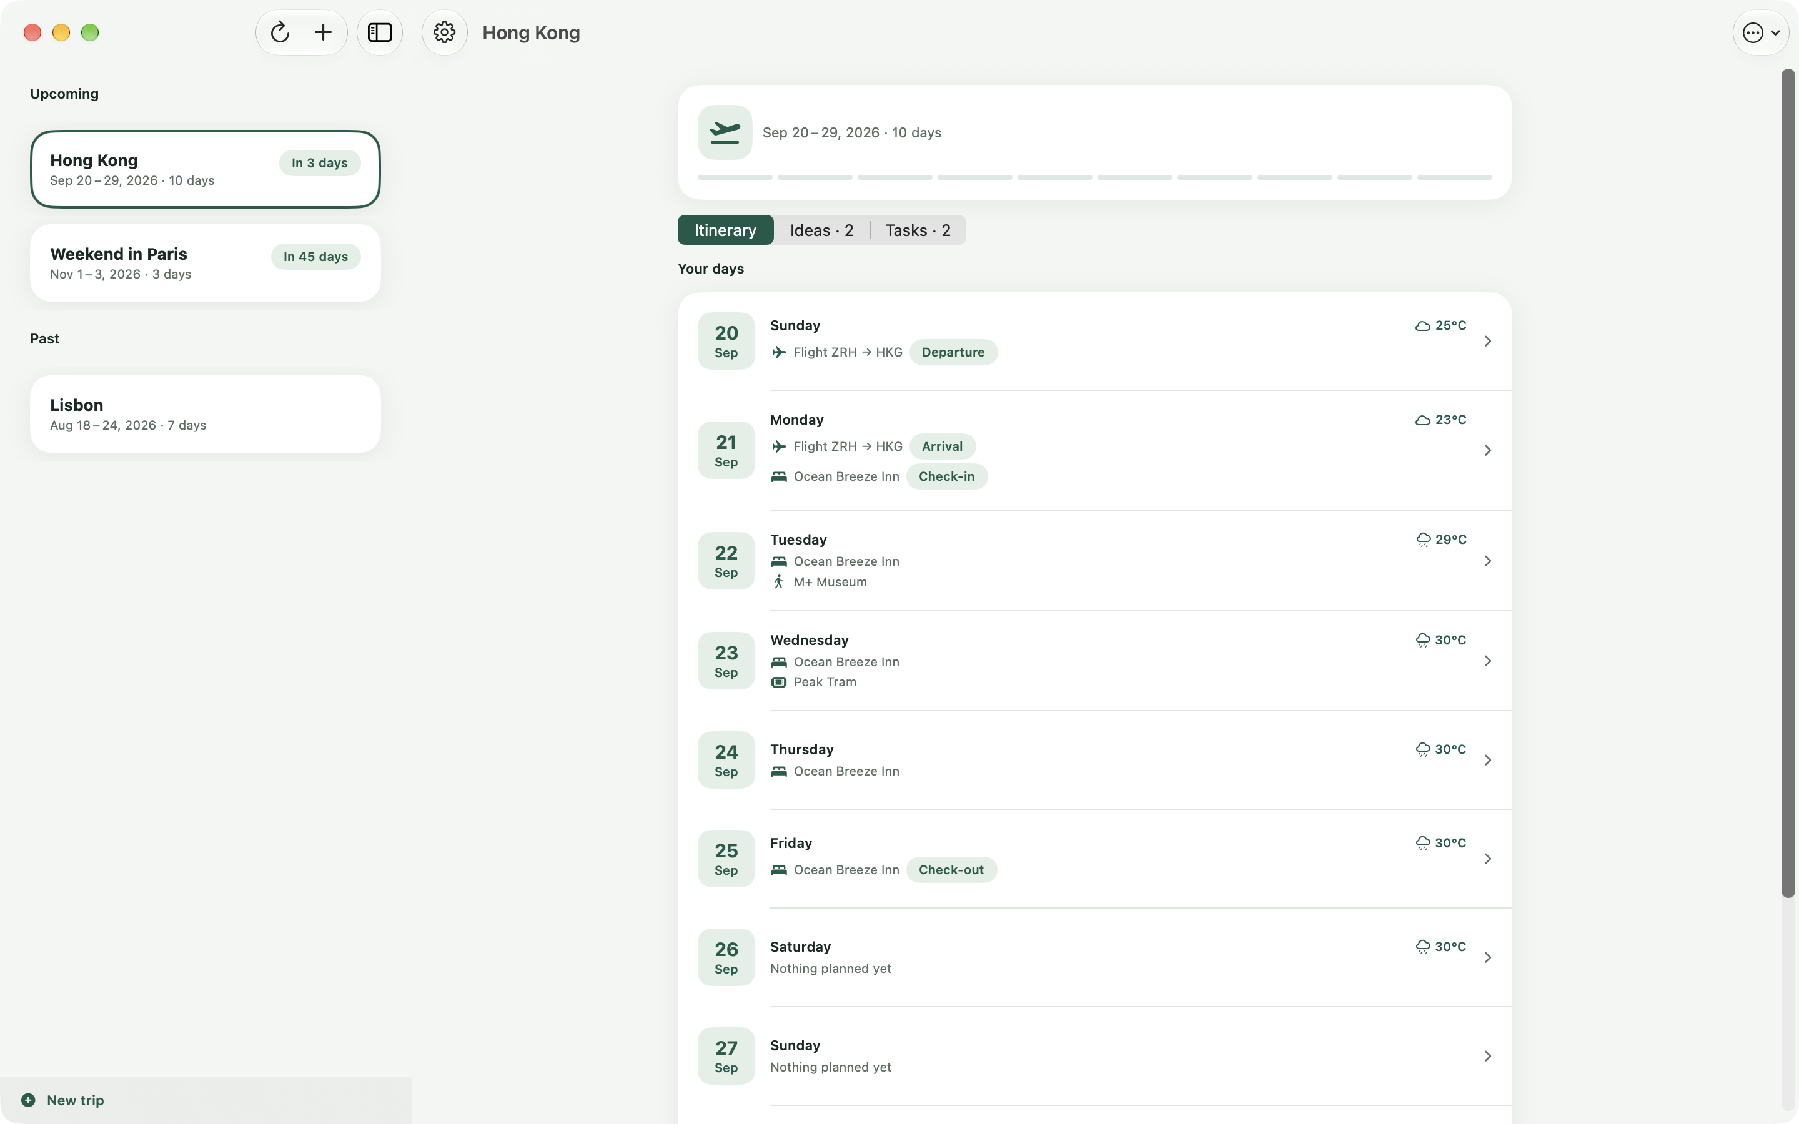This screenshot has width=1799, height=1124.
Task: Click the In 45 days badge
Action: pyautogui.click(x=315, y=257)
